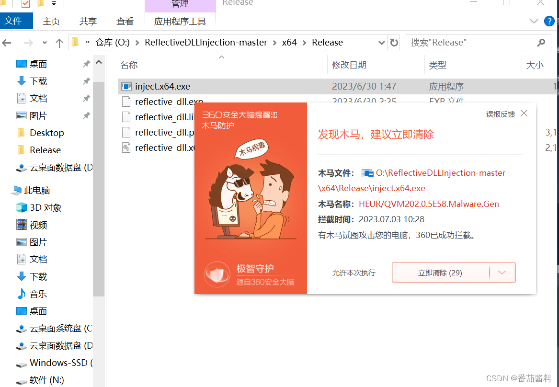Click the navigation pane scroll up arrow

click(x=99, y=63)
